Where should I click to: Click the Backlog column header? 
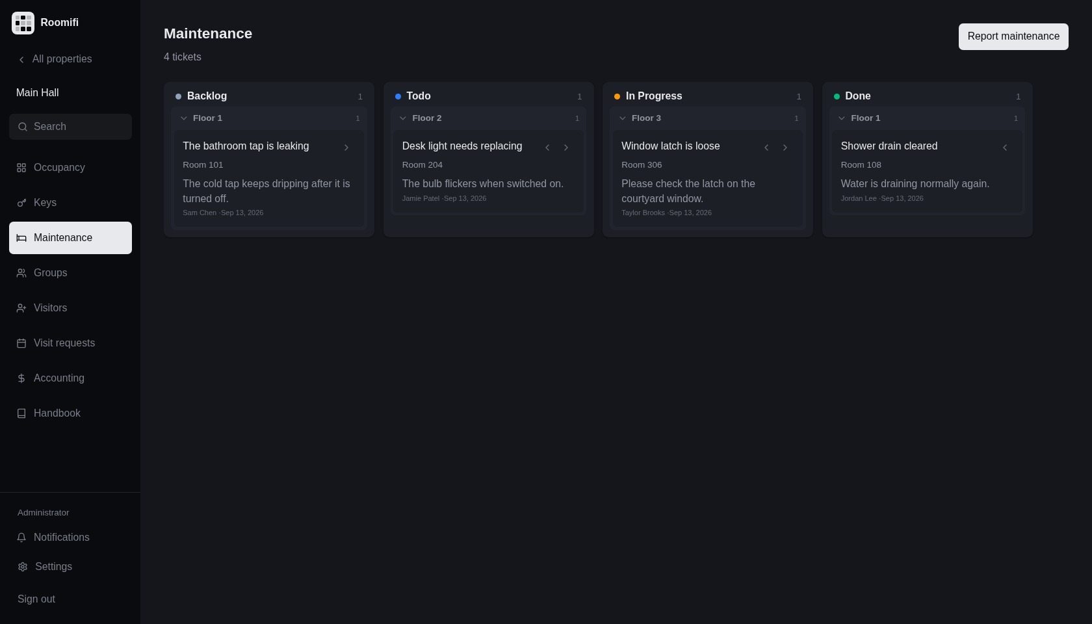pos(269,96)
